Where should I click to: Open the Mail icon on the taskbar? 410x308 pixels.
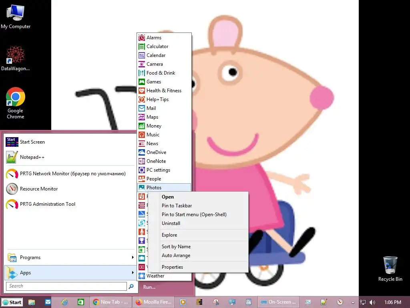pos(48,302)
